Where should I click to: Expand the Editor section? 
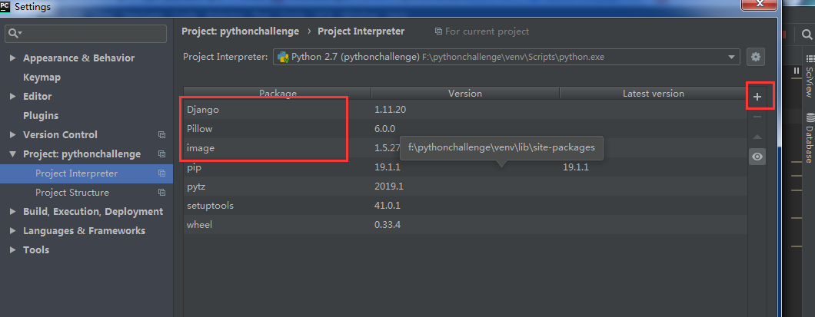pyautogui.click(x=13, y=97)
